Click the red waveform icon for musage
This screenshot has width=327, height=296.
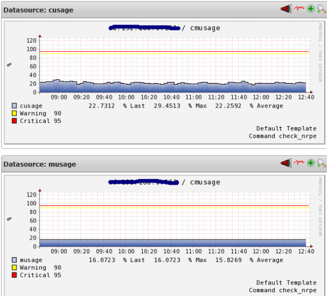click(x=299, y=163)
